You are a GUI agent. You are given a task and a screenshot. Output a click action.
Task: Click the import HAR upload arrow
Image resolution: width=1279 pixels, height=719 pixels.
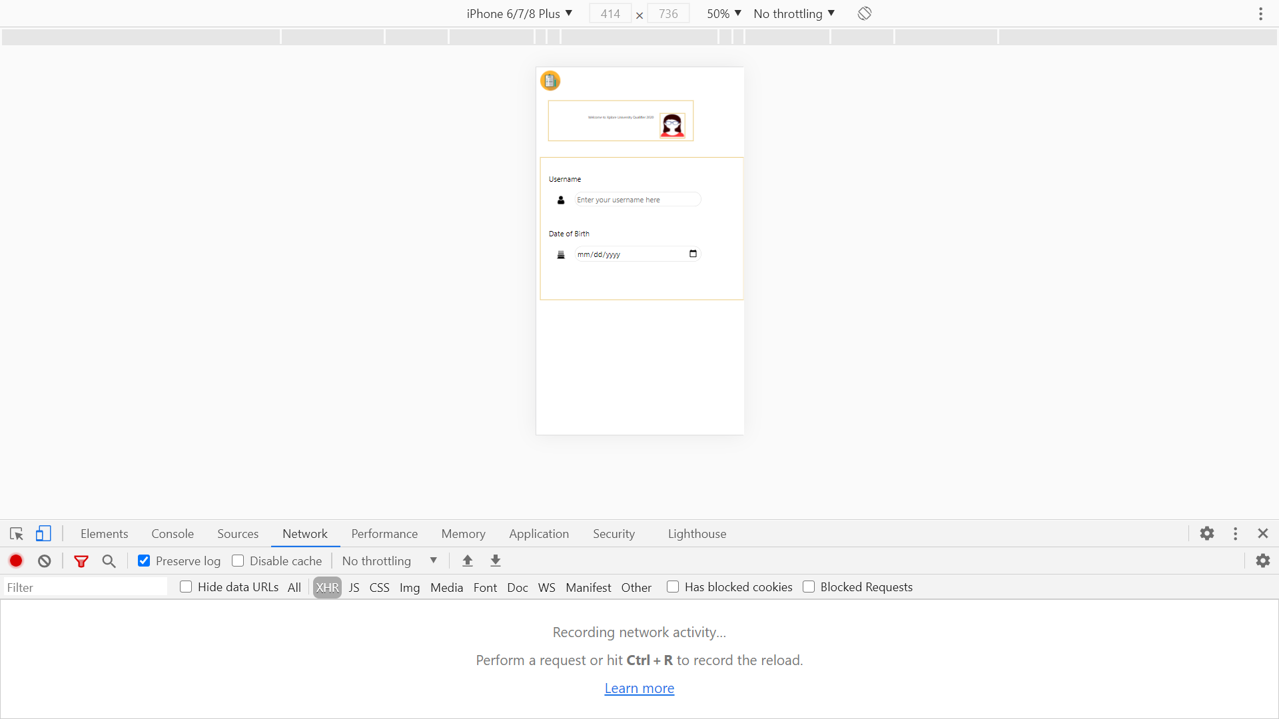click(468, 561)
